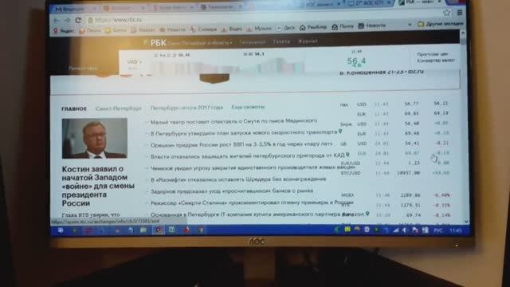510x287 pixels.
Task: Open the Орешкин ВВП growth headline
Action: point(241,144)
